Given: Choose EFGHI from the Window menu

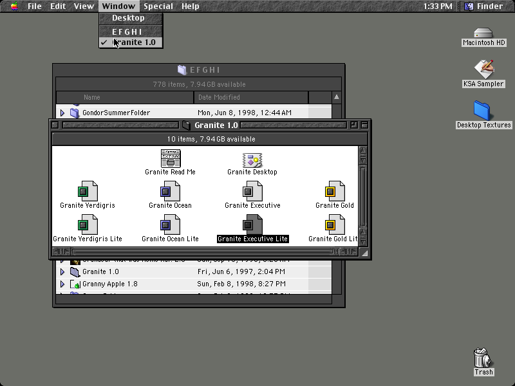Looking at the screenshot, I should click(131, 32).
